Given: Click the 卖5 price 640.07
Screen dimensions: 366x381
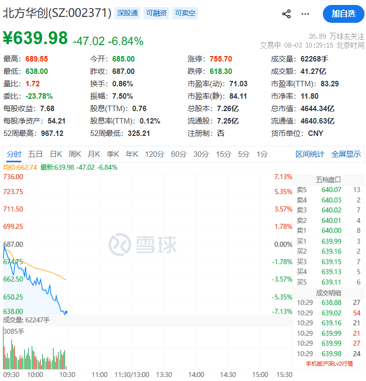Looking at the screenshot, I should coord(331,190).
